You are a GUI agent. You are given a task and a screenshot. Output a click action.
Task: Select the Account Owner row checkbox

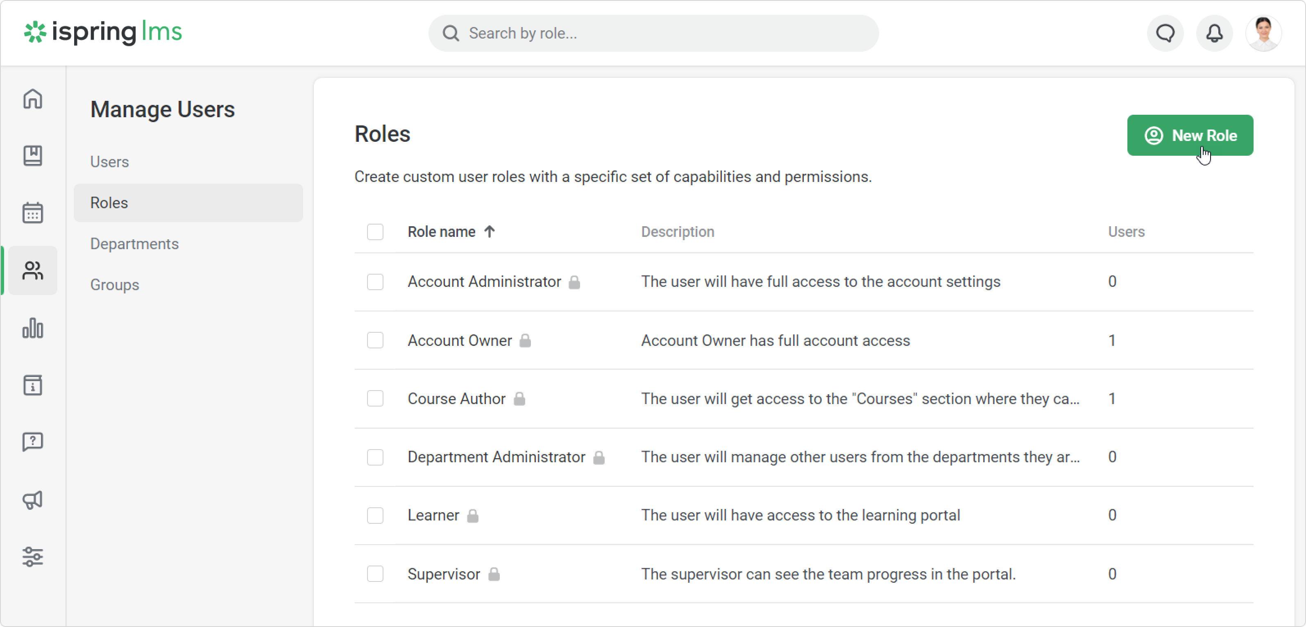pos(375,341)
